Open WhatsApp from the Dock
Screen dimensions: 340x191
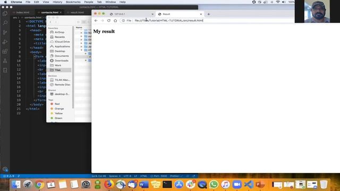pos(214,185)
